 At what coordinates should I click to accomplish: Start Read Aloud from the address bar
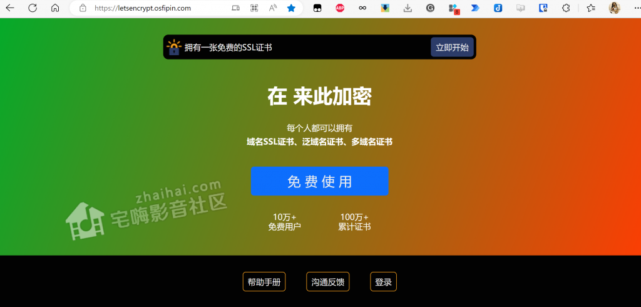click(x=273, y=8)
